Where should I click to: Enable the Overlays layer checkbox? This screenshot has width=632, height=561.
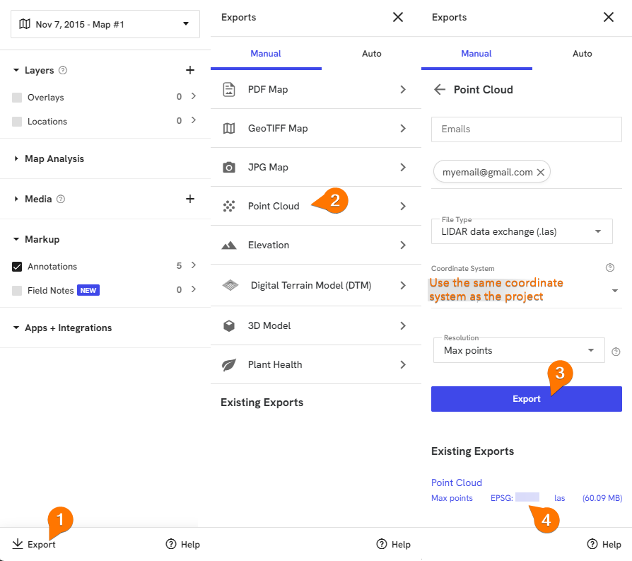click(x=17, y=97)
